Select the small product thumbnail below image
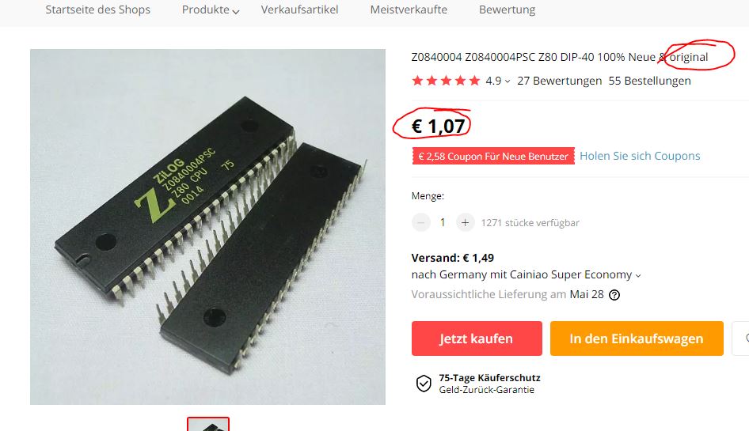This screenshot has height=431, width=749. pos(208,425)
